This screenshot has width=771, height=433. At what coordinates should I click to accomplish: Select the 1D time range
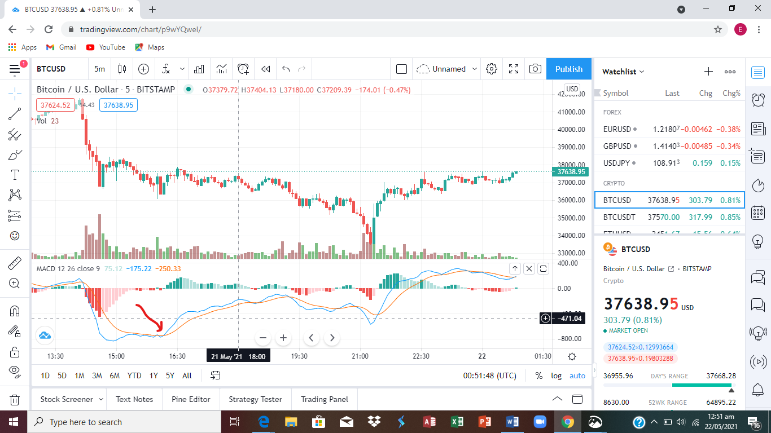(46, 375)
